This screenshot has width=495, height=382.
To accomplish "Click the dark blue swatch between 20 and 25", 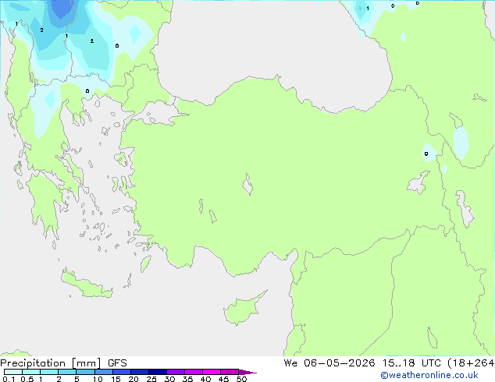I will [140, 372].
